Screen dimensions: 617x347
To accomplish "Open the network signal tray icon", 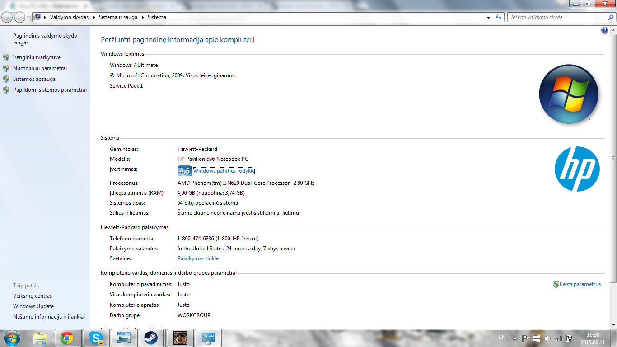I will [x=558, y=338].
